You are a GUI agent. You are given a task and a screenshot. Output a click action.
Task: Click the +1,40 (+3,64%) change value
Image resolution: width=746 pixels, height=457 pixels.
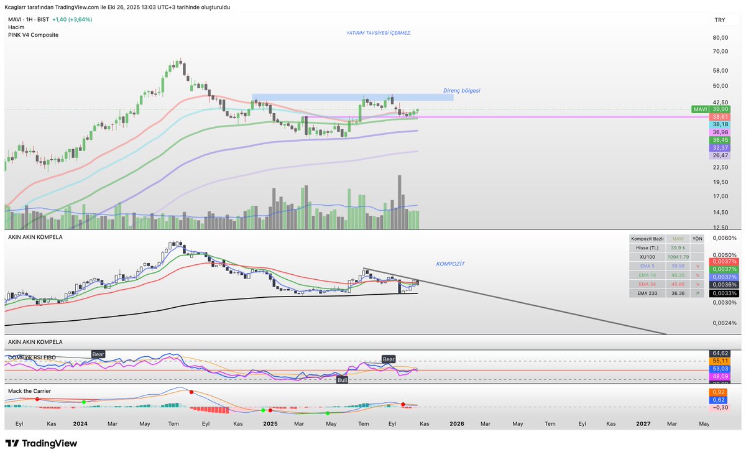tap(72, 19)
